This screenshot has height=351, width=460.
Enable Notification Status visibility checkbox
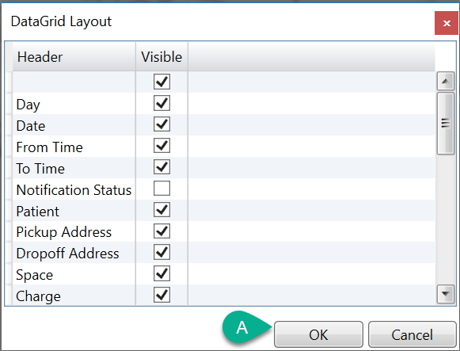click(x=162, y=189)
